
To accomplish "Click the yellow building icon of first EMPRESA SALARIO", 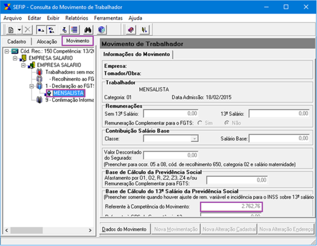I will pos(23,58).
